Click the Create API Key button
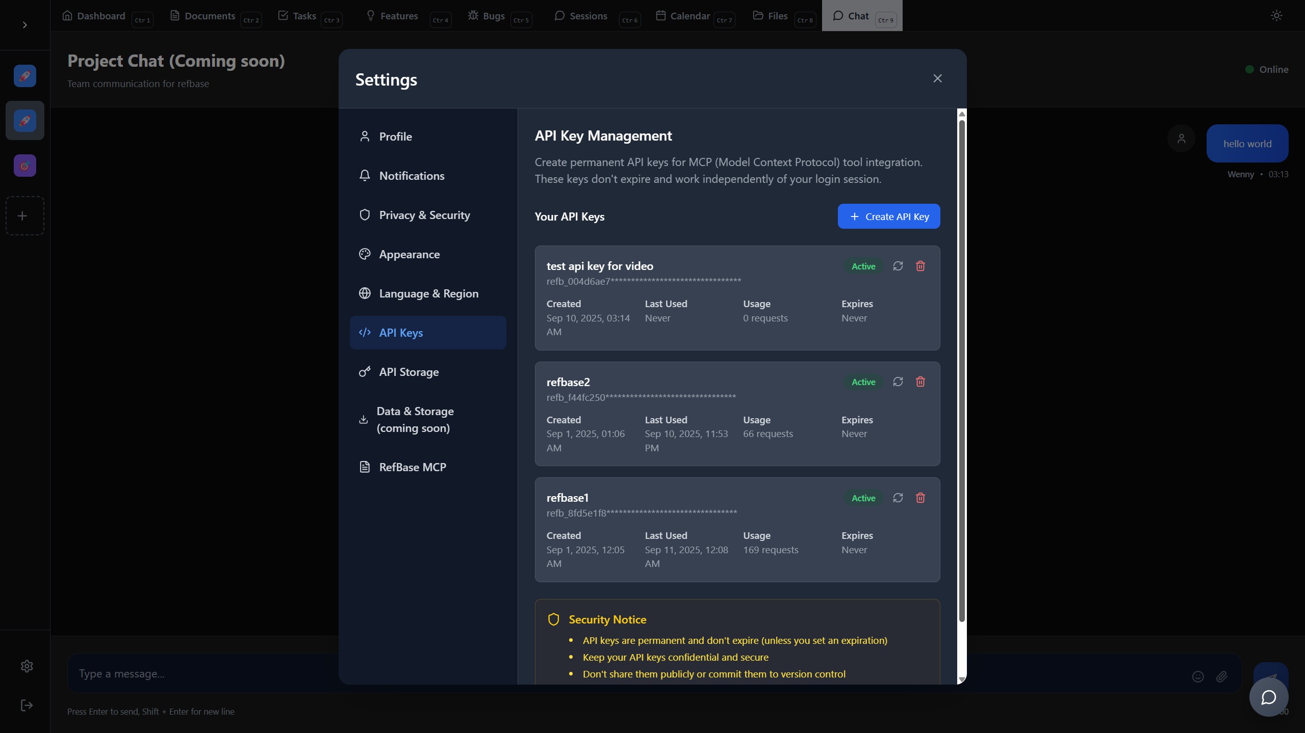The image size is (1305, 733). 888,216
